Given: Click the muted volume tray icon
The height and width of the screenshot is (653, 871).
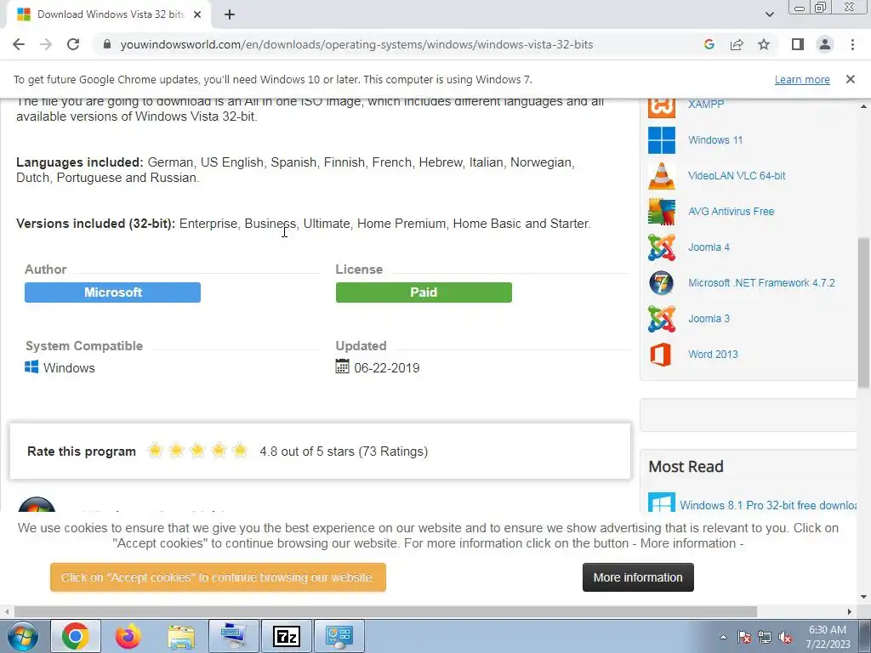Looking at the screenshot, I should pyautogui.click(x=785, y=638).
